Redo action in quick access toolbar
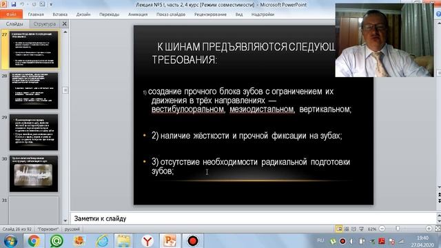Image resolution: width=441 pixels, height=248 pixels. point(34,5)
